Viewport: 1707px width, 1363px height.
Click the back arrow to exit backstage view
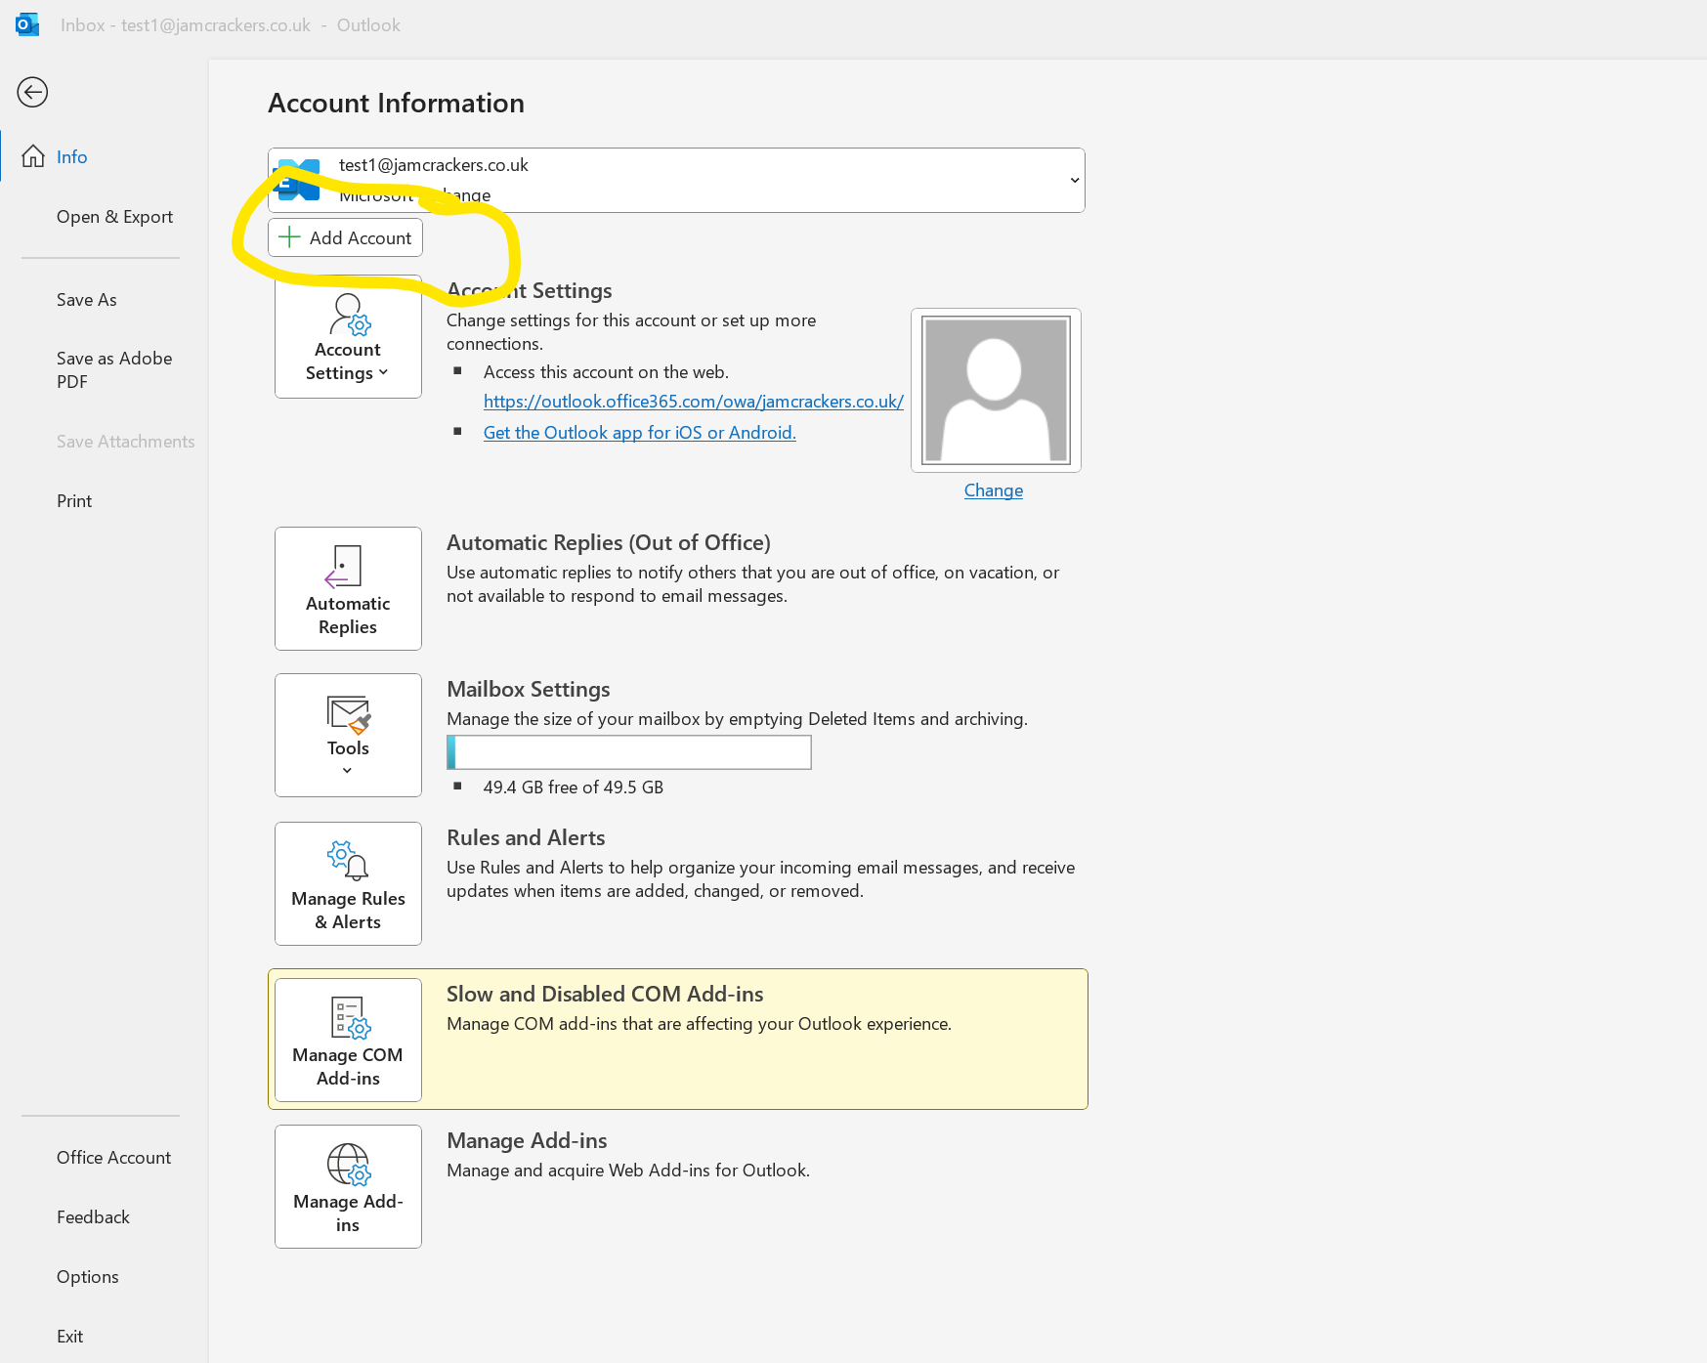32,92
